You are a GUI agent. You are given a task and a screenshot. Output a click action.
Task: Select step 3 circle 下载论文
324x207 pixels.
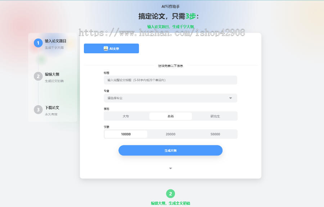pyautogui.click(x=38, y=110)
